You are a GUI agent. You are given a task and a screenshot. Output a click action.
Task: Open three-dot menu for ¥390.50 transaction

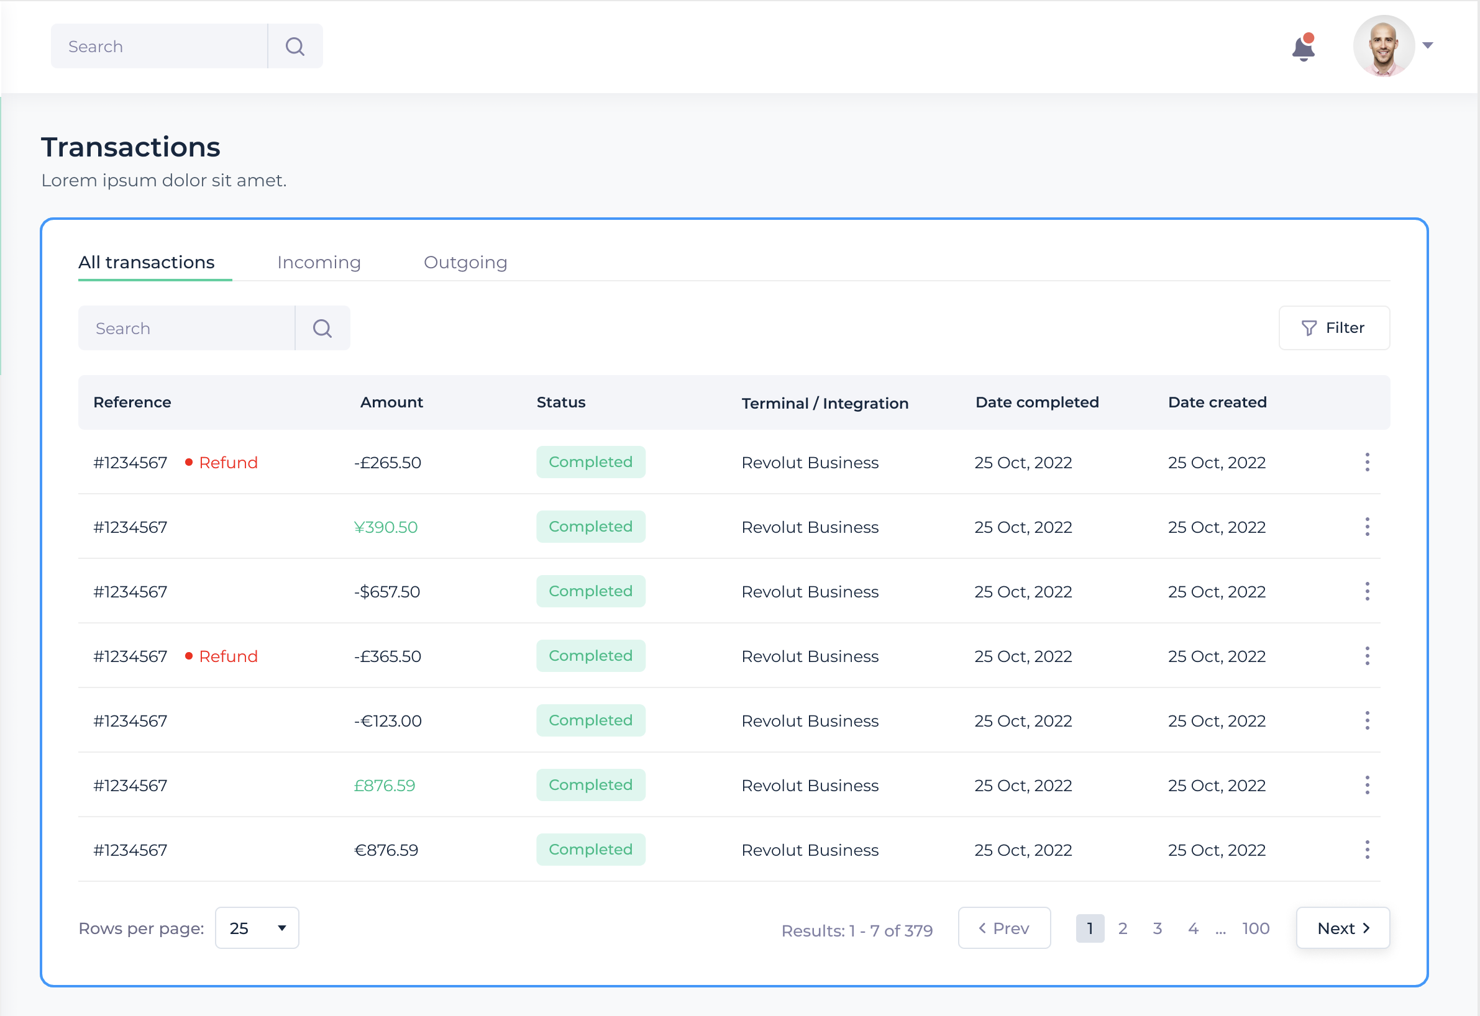[1367, 527]
